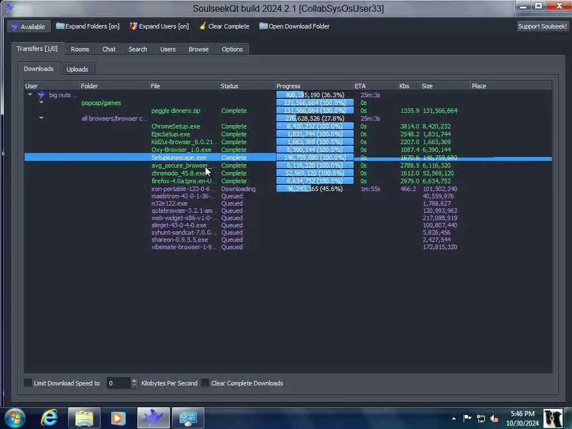Open the Options tab
The image size is (572, 429).
[232, 49]
